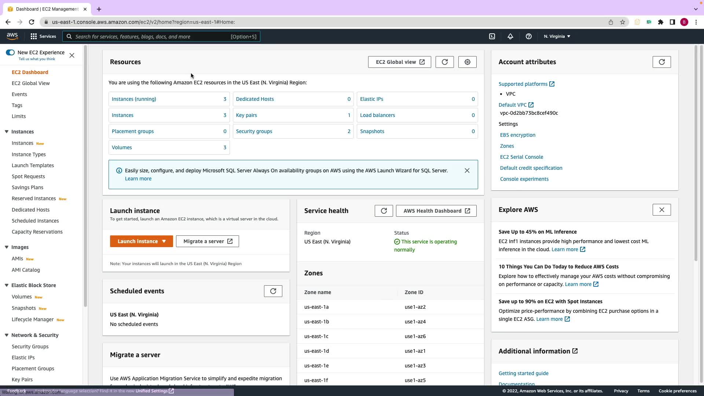The width and height of the screenshot is (704, 396).
Task: Refresh Scheduled events panel
Action: pyautogui.click(x=273, y=291)
